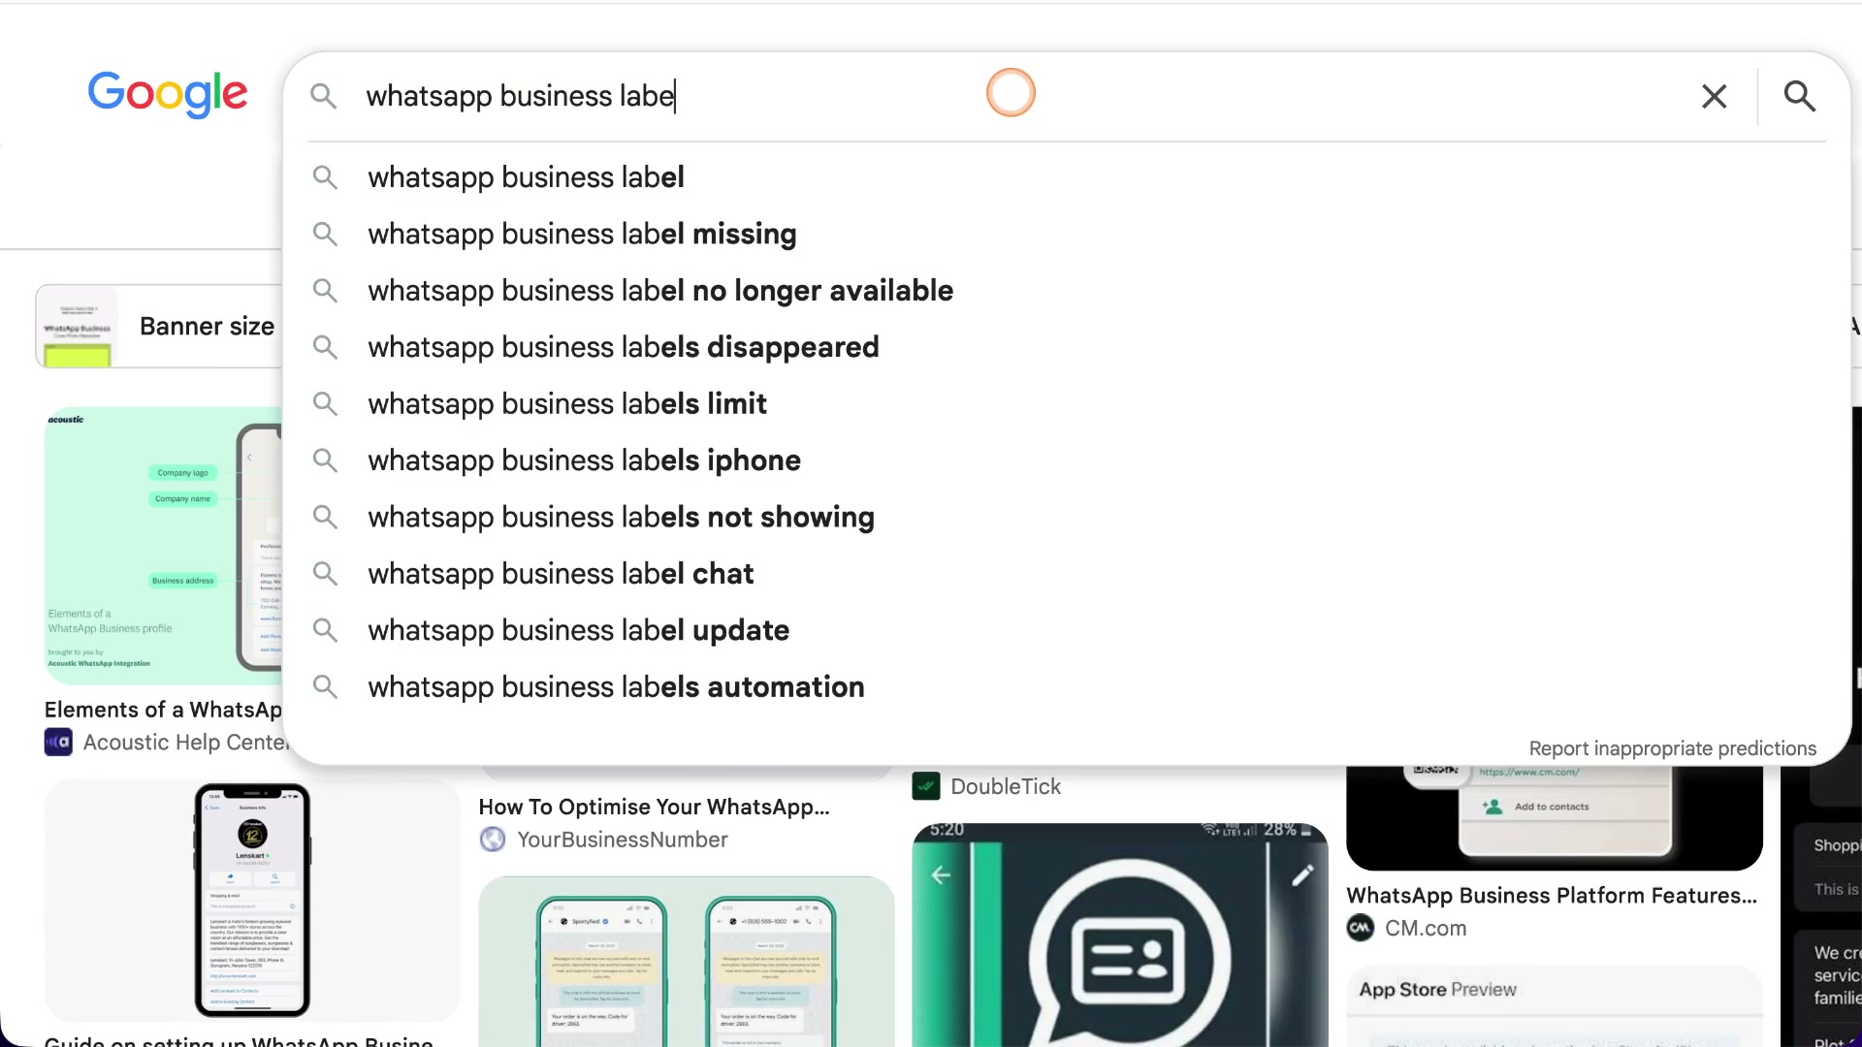
Task: Click the 'Banner size' filter chip
Action: point(159,327)
